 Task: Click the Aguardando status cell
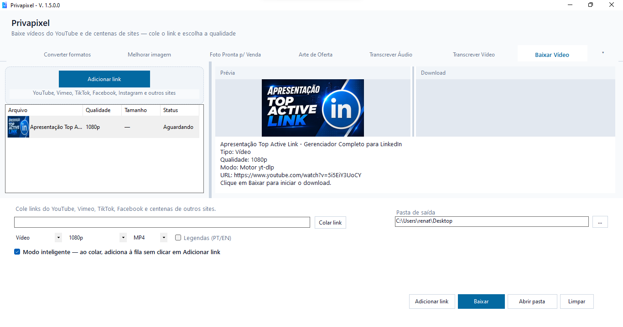(x=178, y=127)
